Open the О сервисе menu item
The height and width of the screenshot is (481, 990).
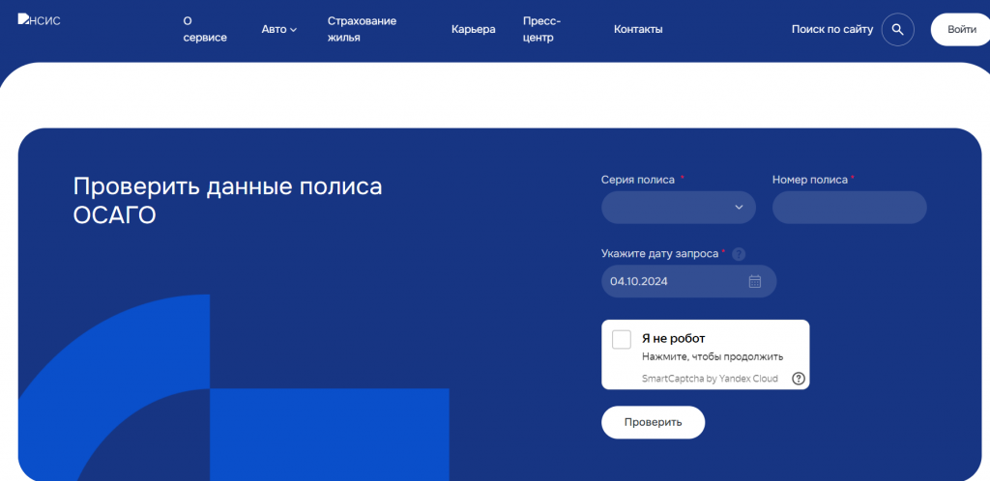click(204, 29)
